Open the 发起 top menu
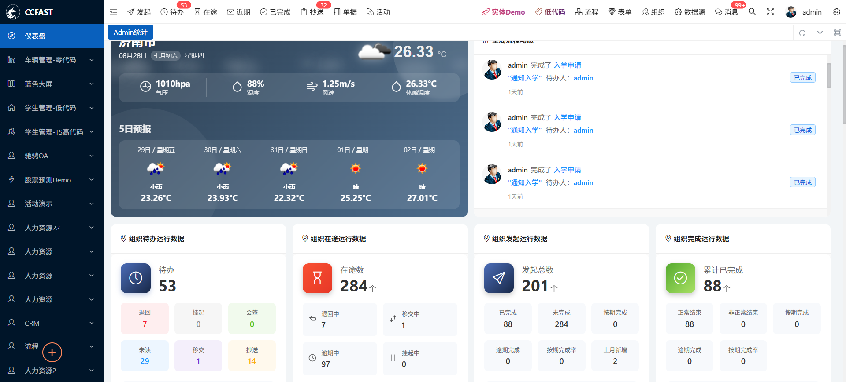Viewport: 846px width, 382px height. coord(139,12)
